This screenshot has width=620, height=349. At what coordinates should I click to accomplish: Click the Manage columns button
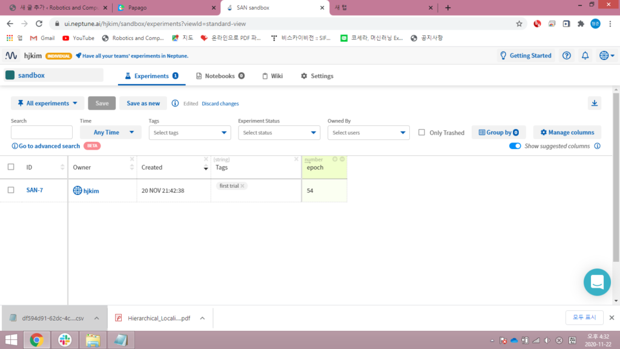[x=567, y=132]
